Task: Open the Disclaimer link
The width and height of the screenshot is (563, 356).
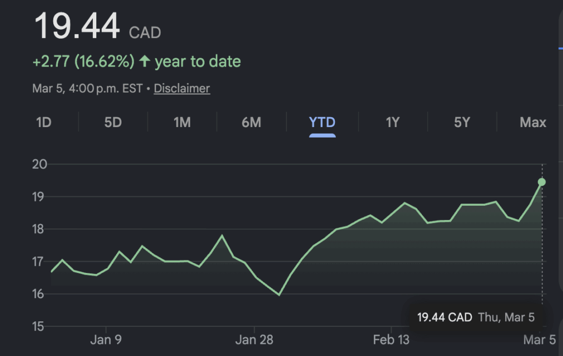Action: 181,88
